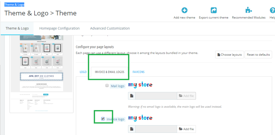
Task: Click the Mail logo label
Action: pos(118,86)
